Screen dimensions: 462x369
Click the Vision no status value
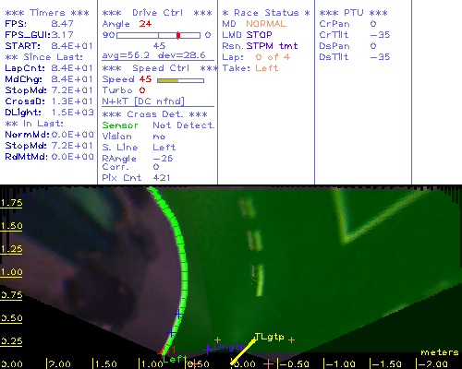click(x=159, y=137)
